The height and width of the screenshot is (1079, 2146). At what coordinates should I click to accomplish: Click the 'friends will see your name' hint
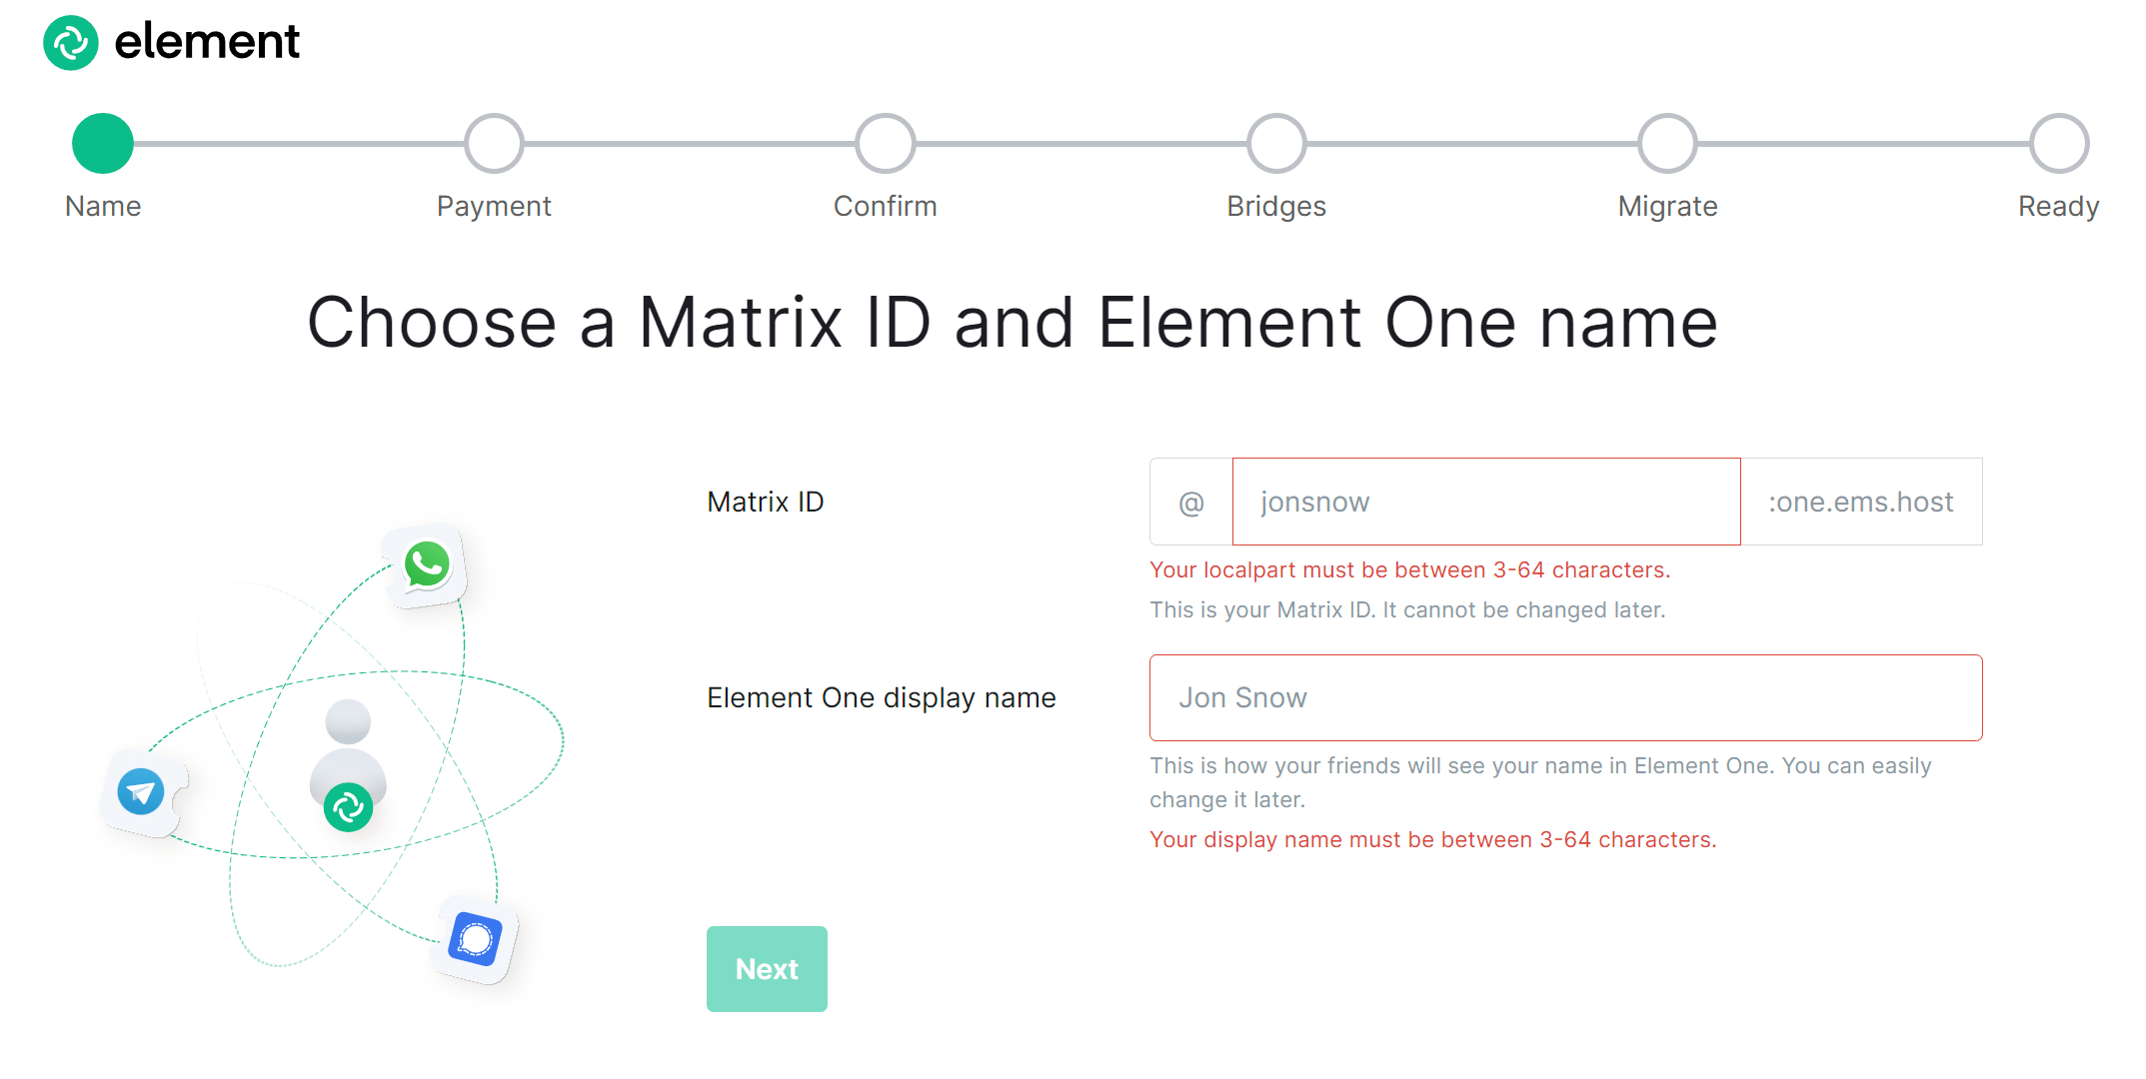click(1540, 782)
